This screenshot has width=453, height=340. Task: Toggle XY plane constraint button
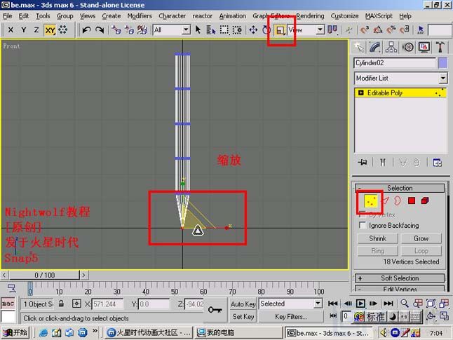pos(50,29)
